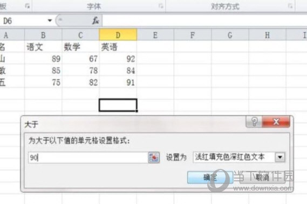Select column A header
This screenshot has width=307, height=204.
tap(12, 35)
